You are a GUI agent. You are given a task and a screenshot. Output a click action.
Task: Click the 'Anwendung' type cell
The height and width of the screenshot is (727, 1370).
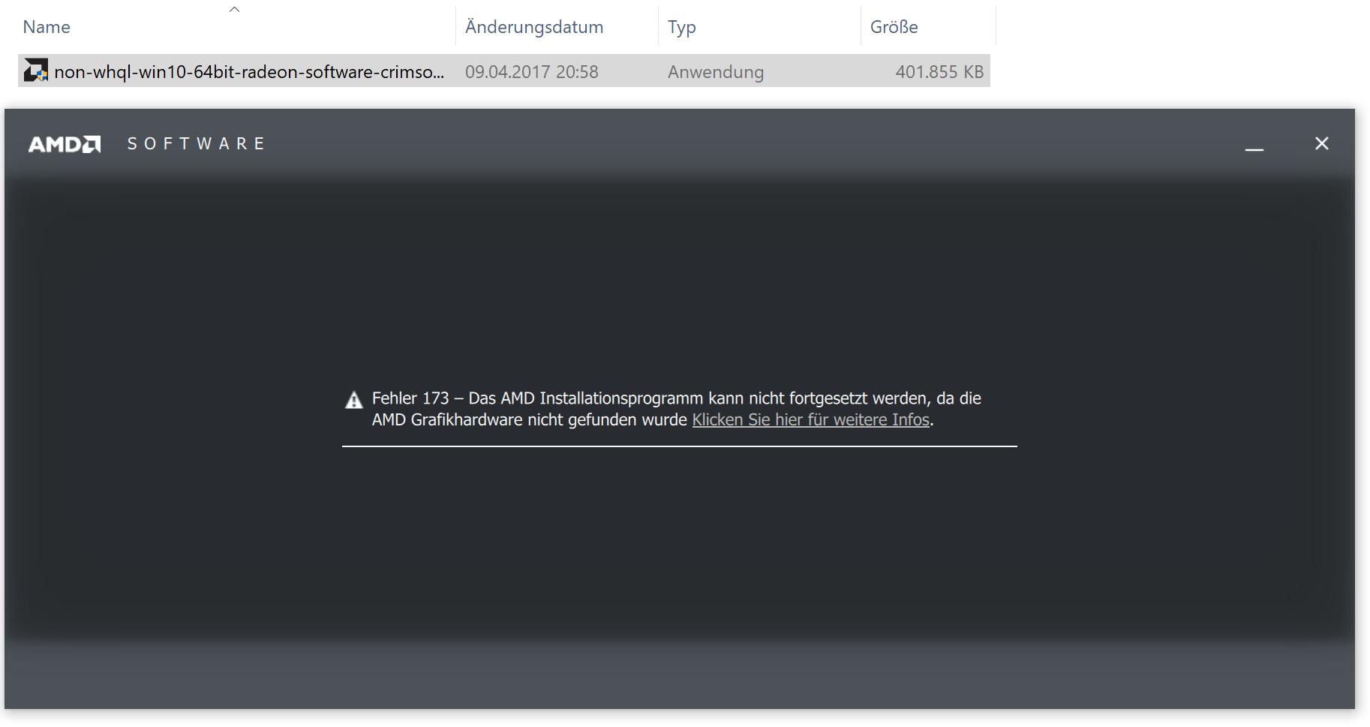[716, 72]
